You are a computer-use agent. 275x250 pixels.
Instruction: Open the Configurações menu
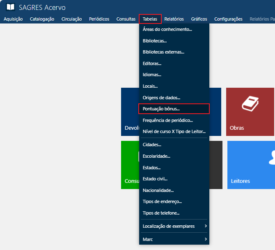tap(228, 19)
